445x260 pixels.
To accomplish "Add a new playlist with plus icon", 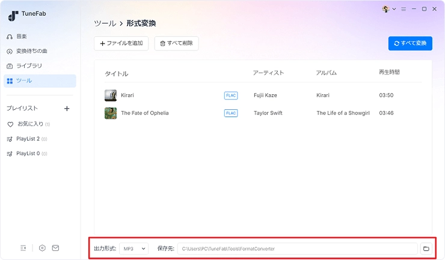I will 67,109.
